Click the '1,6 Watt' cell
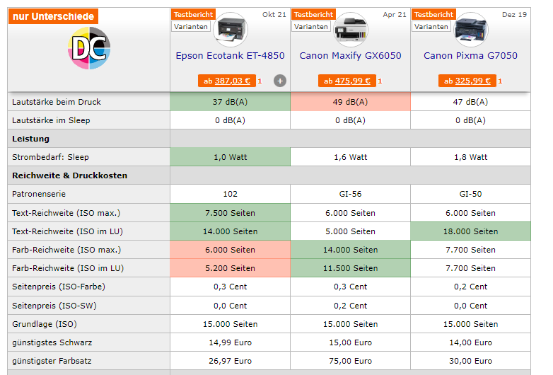 coord(351,157)
